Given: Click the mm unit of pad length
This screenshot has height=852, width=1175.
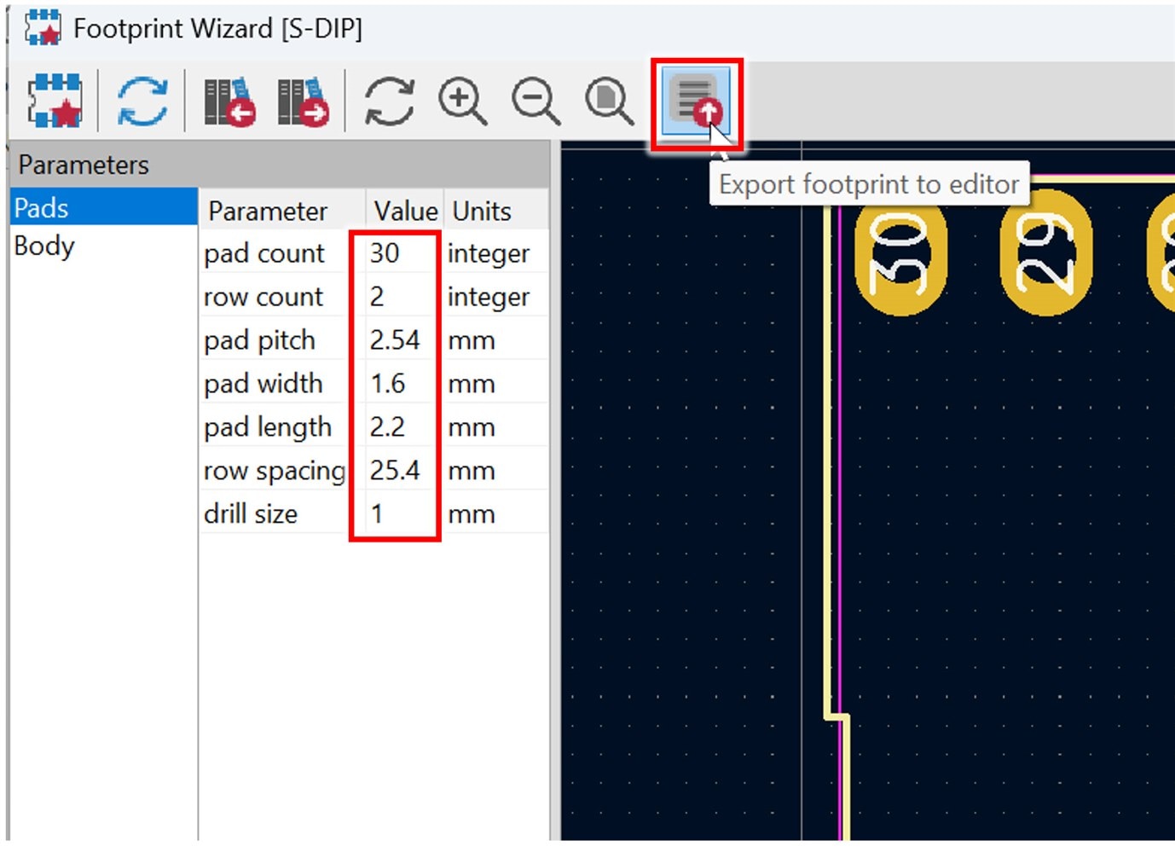Looking at the screenshot, I should [x=472, y=428].
